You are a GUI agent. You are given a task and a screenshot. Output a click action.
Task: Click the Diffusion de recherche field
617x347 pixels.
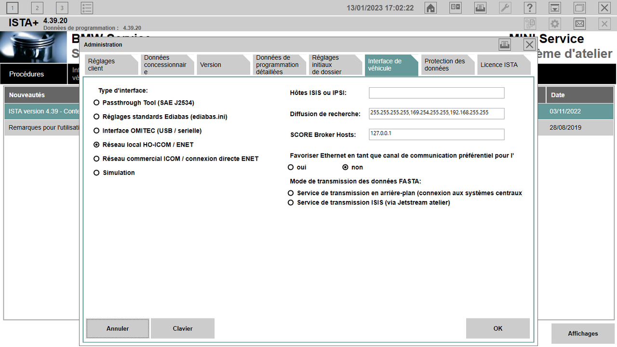coord(437,113)
